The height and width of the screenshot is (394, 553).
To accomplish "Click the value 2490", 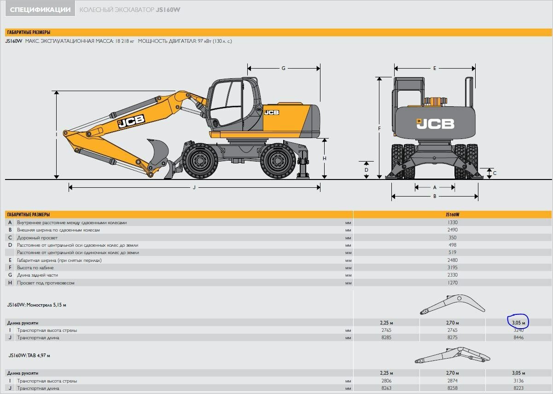I will (x=453, y=230).
